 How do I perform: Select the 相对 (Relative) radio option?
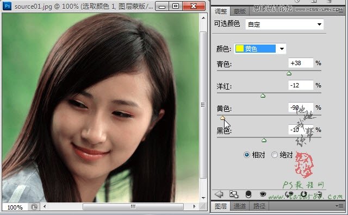pos(246,155)
